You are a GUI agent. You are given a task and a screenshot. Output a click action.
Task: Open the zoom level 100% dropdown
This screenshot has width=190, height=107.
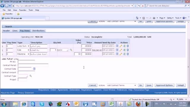pos(186,99)
